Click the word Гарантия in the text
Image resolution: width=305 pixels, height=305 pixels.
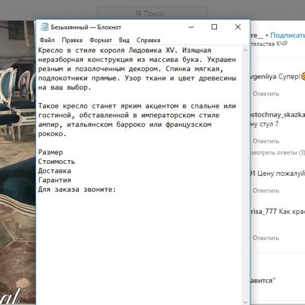[x=55, y=180]
